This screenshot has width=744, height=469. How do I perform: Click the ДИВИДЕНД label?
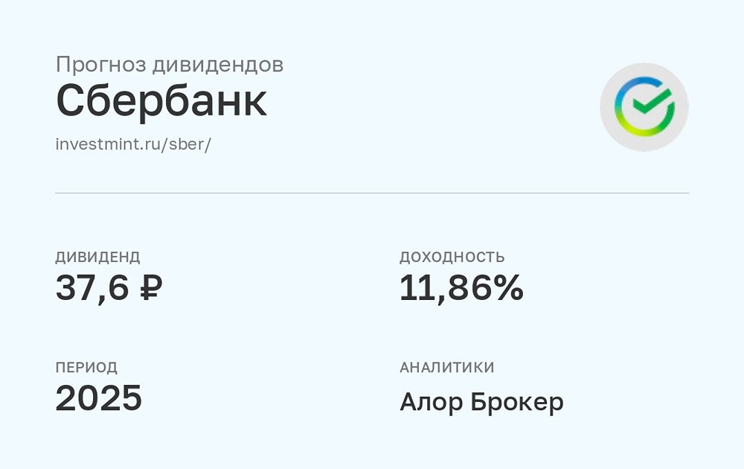(x=97, y=258)
